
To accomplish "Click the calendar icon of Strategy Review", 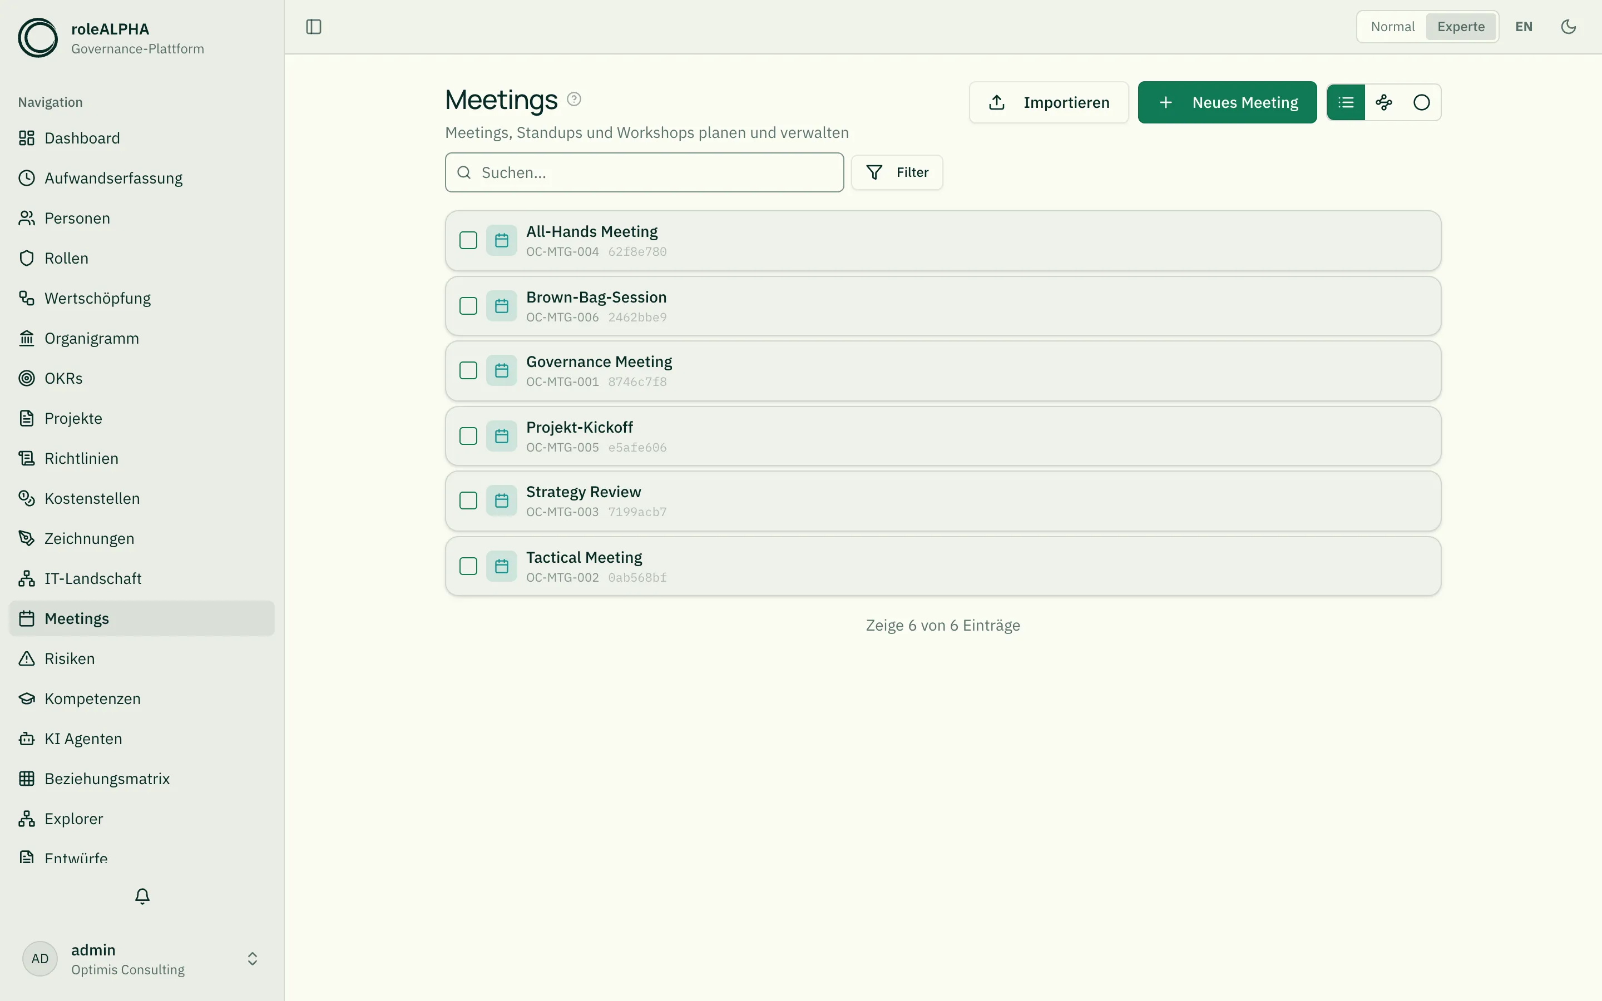I will tap(502, 500).
